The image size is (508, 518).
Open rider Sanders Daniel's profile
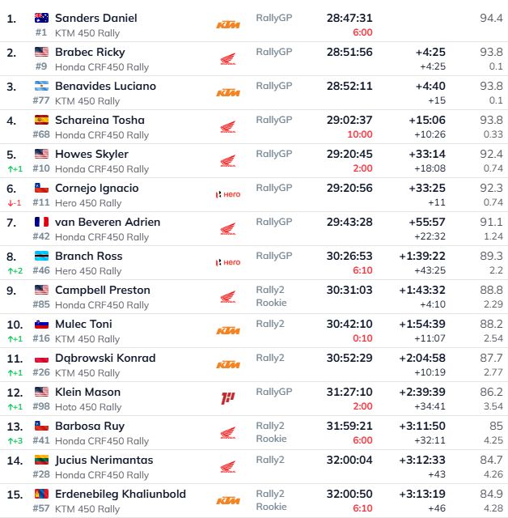pos(95,18)
